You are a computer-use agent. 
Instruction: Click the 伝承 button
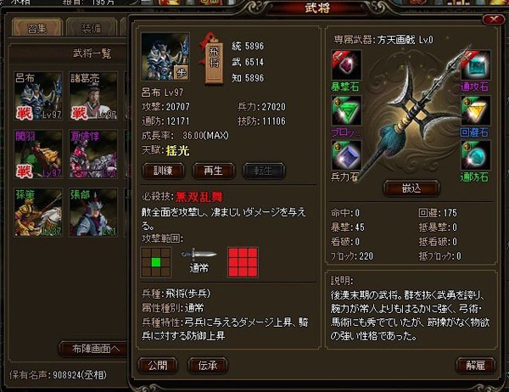tap(208, 366)
